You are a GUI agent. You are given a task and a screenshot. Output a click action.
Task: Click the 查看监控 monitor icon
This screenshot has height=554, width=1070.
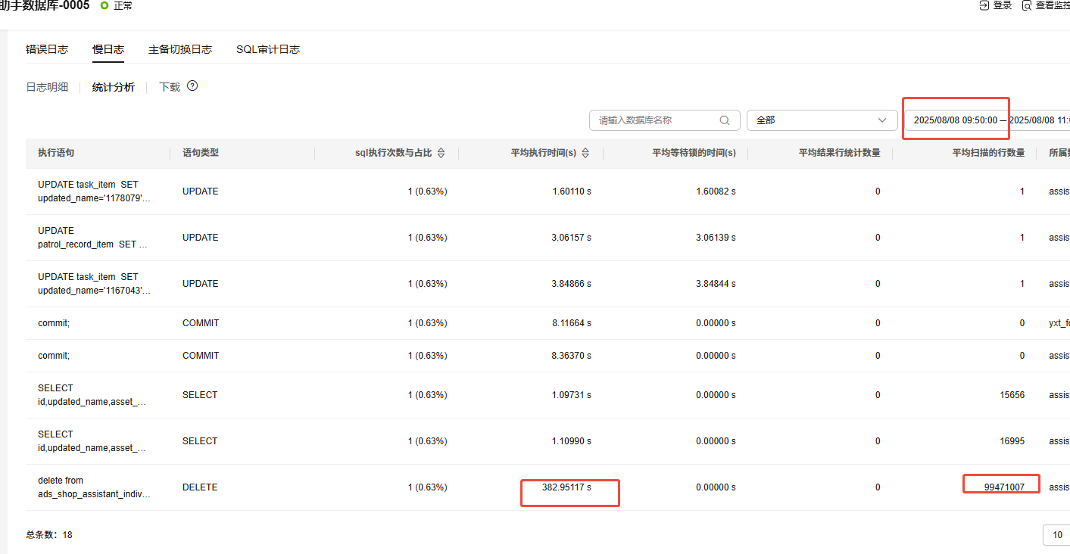[1027, 5]
